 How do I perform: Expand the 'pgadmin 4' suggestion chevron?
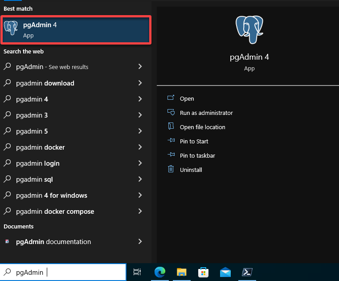(x=140, y=99)
